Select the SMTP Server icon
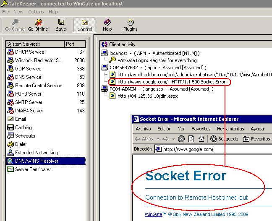272x221 pixels. 10,102
